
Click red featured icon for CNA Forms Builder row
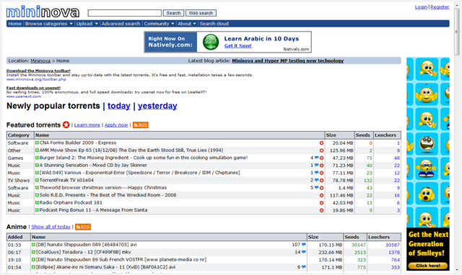pos(321,143)
